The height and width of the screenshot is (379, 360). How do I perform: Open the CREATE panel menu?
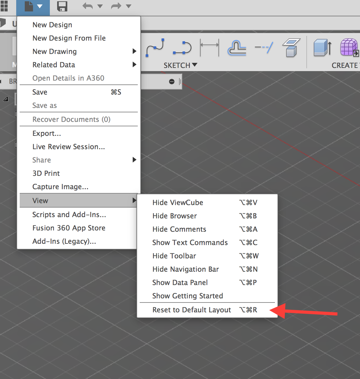(x=345, y=65)
